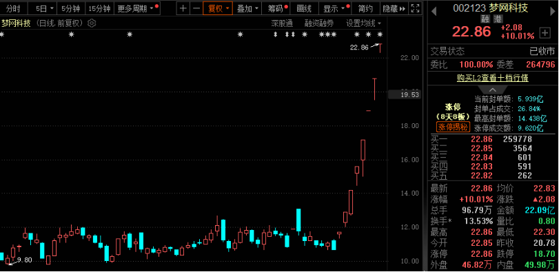Collapse the order book chevron handle

coord(493,90)
